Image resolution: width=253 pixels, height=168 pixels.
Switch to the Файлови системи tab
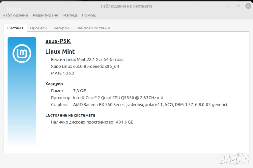pyautogui.click(x=93, y=28)
